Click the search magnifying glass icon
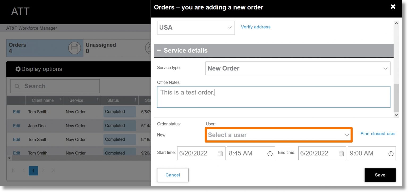This screenshot has height=192, width=408. tap(17, 86)
